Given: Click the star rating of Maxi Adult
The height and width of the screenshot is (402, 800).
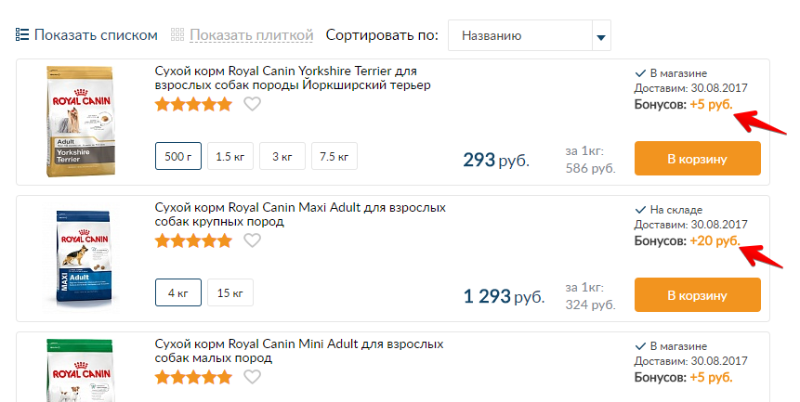Looking at the screenshot, I should click(x=193, y=240).
